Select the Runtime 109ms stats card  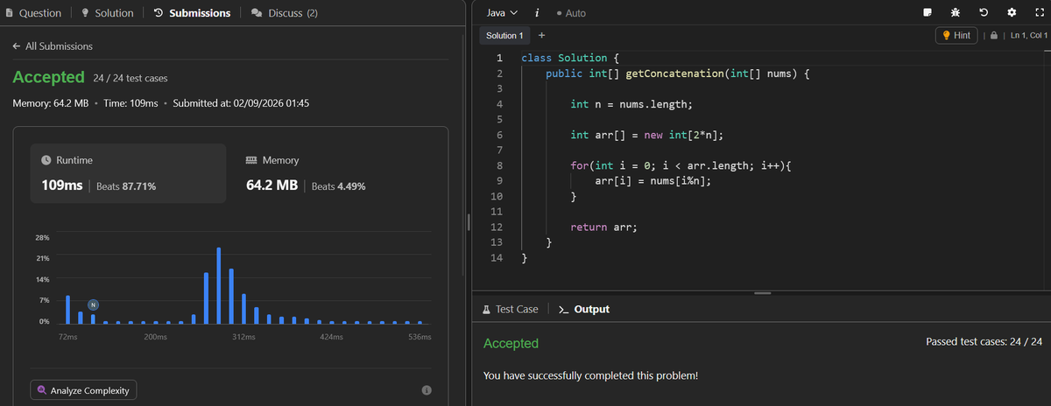[x=128, y=173]
